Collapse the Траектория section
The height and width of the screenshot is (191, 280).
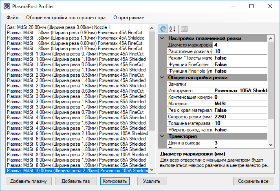pyautogui.click(x=162, y=136)
